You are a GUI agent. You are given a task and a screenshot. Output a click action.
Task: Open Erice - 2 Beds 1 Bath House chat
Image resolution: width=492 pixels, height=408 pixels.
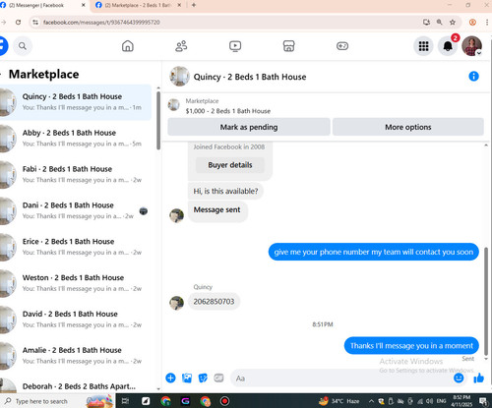click(76, 247)
